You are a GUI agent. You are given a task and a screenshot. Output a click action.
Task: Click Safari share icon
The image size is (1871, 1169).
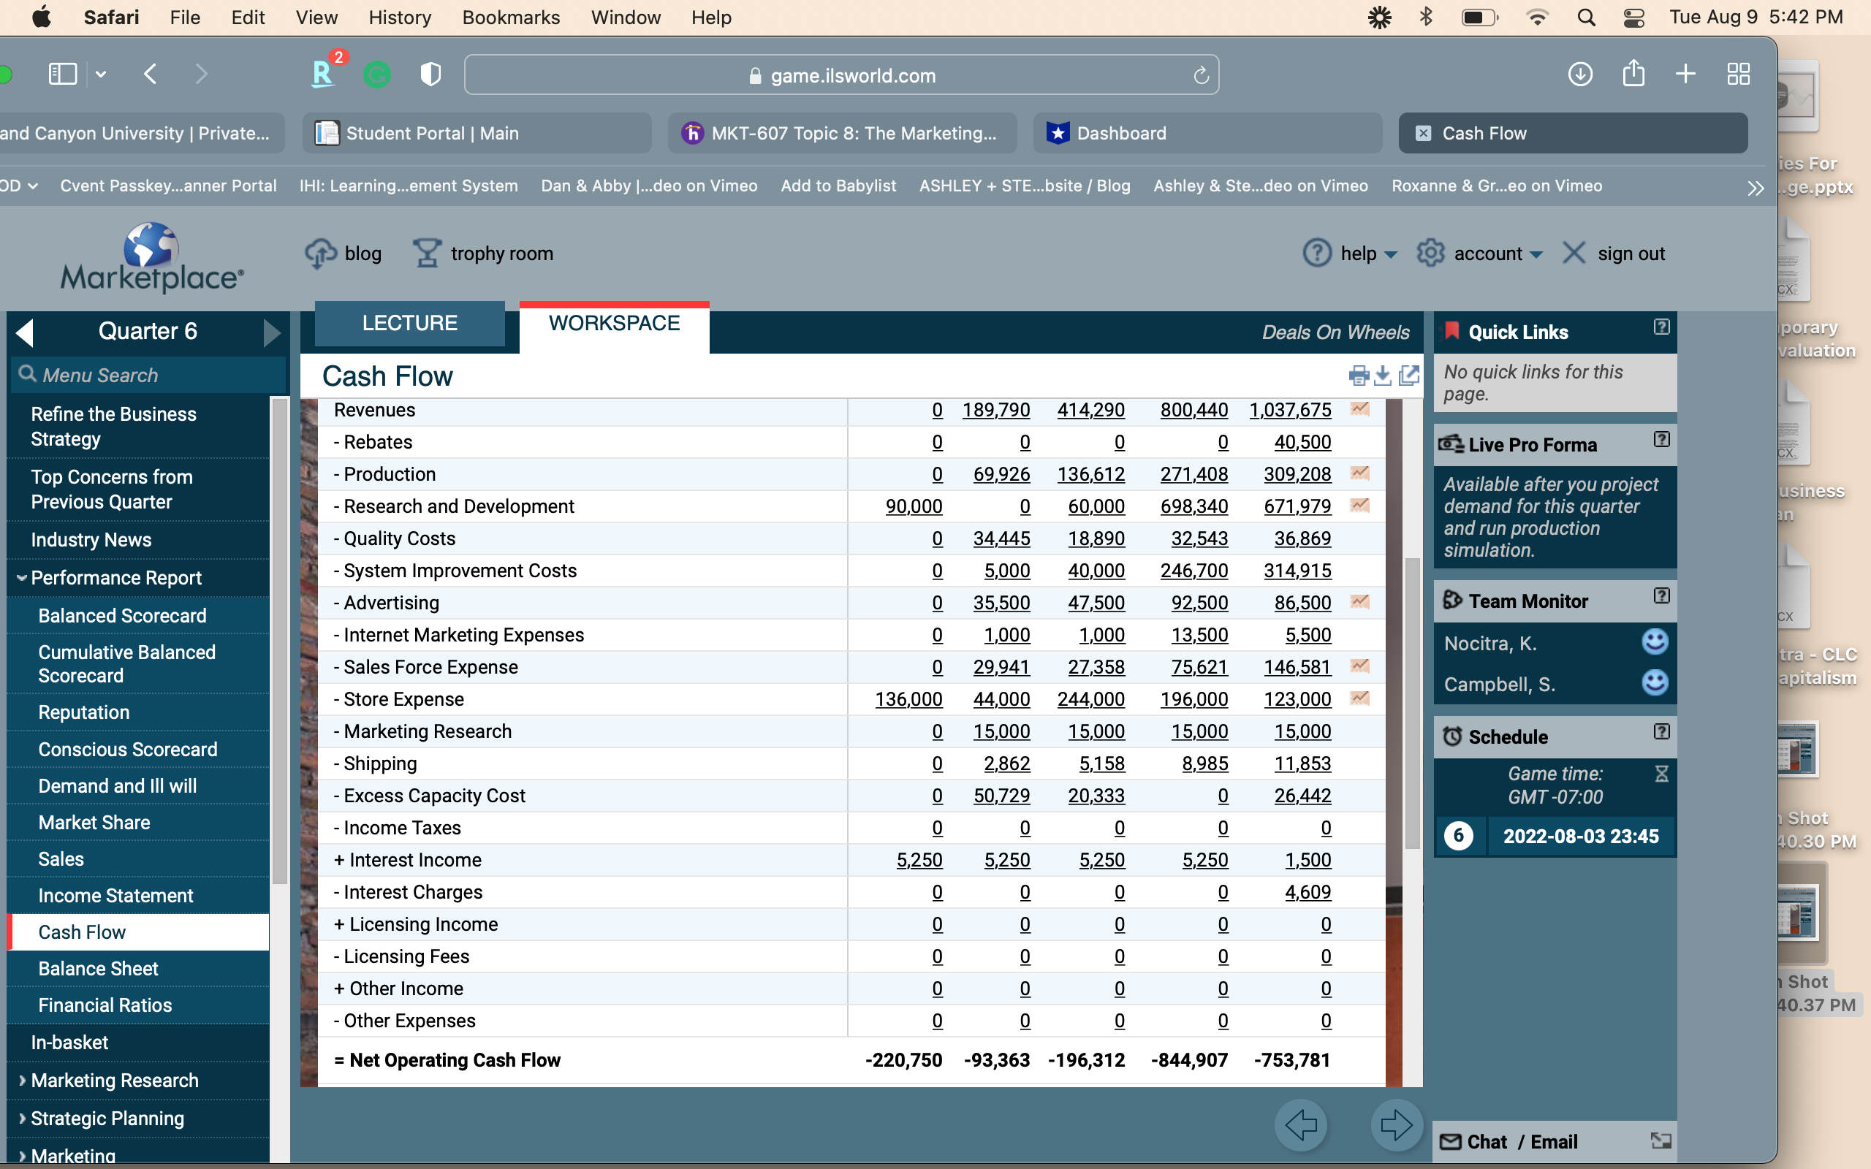tap(1633, 74)
